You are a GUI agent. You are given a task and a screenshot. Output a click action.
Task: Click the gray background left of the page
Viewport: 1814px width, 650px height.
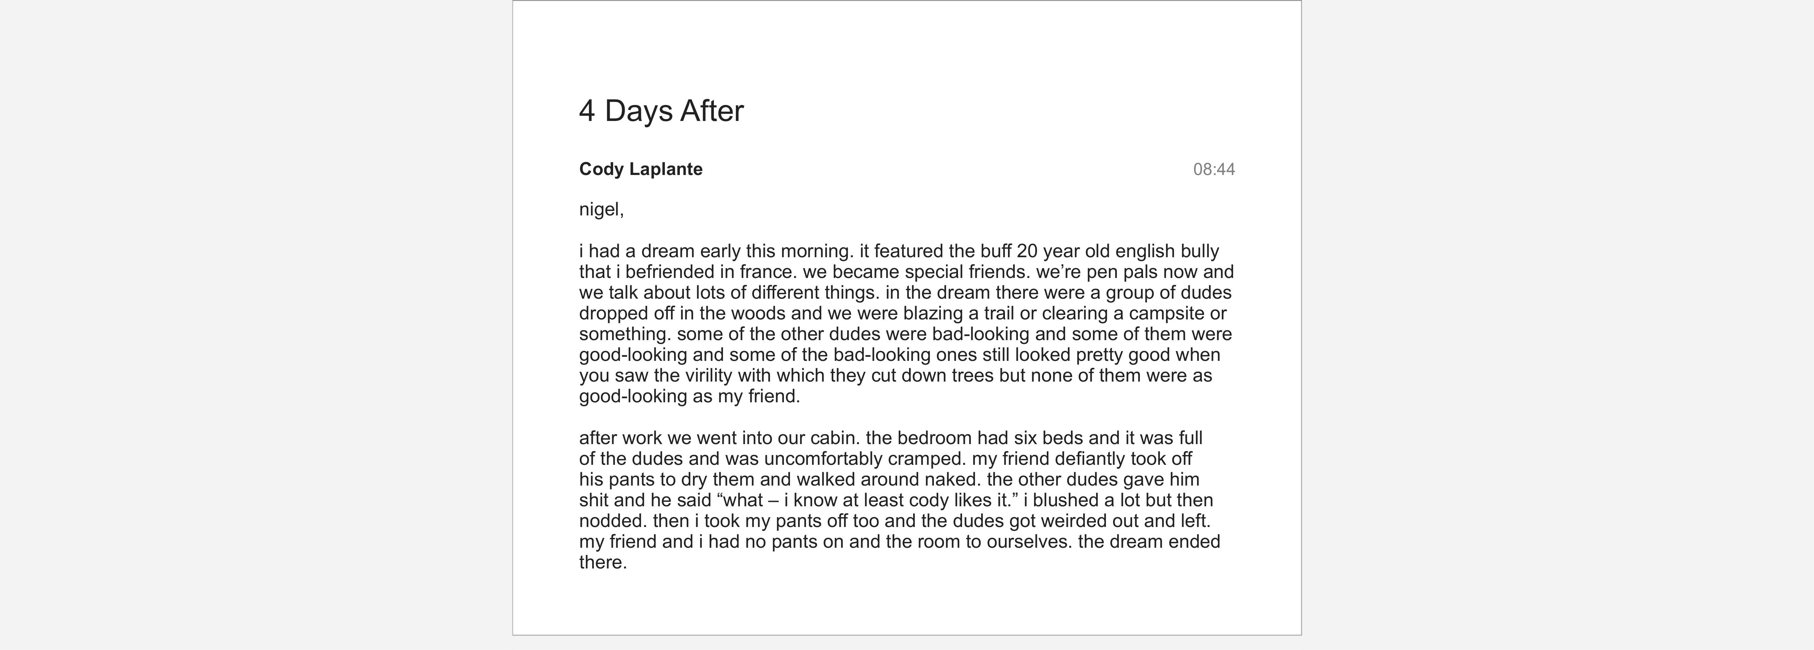coord(253,323)
